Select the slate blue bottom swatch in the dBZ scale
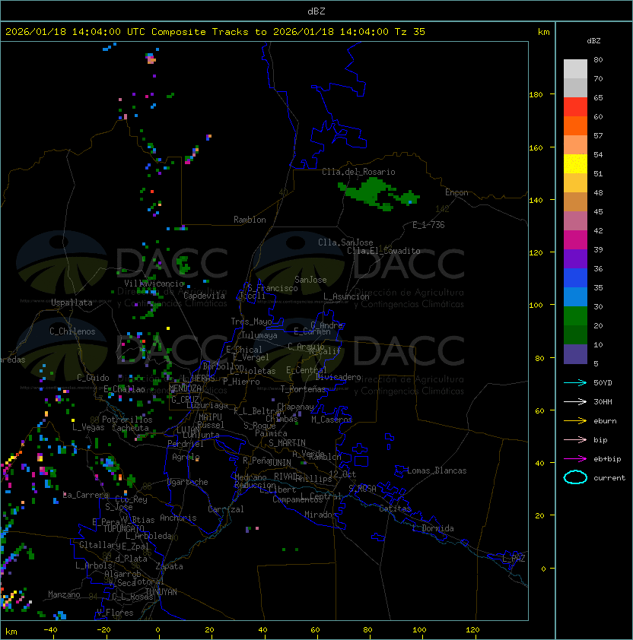Viewport: 633px width, 640px height. coord(575,354)
